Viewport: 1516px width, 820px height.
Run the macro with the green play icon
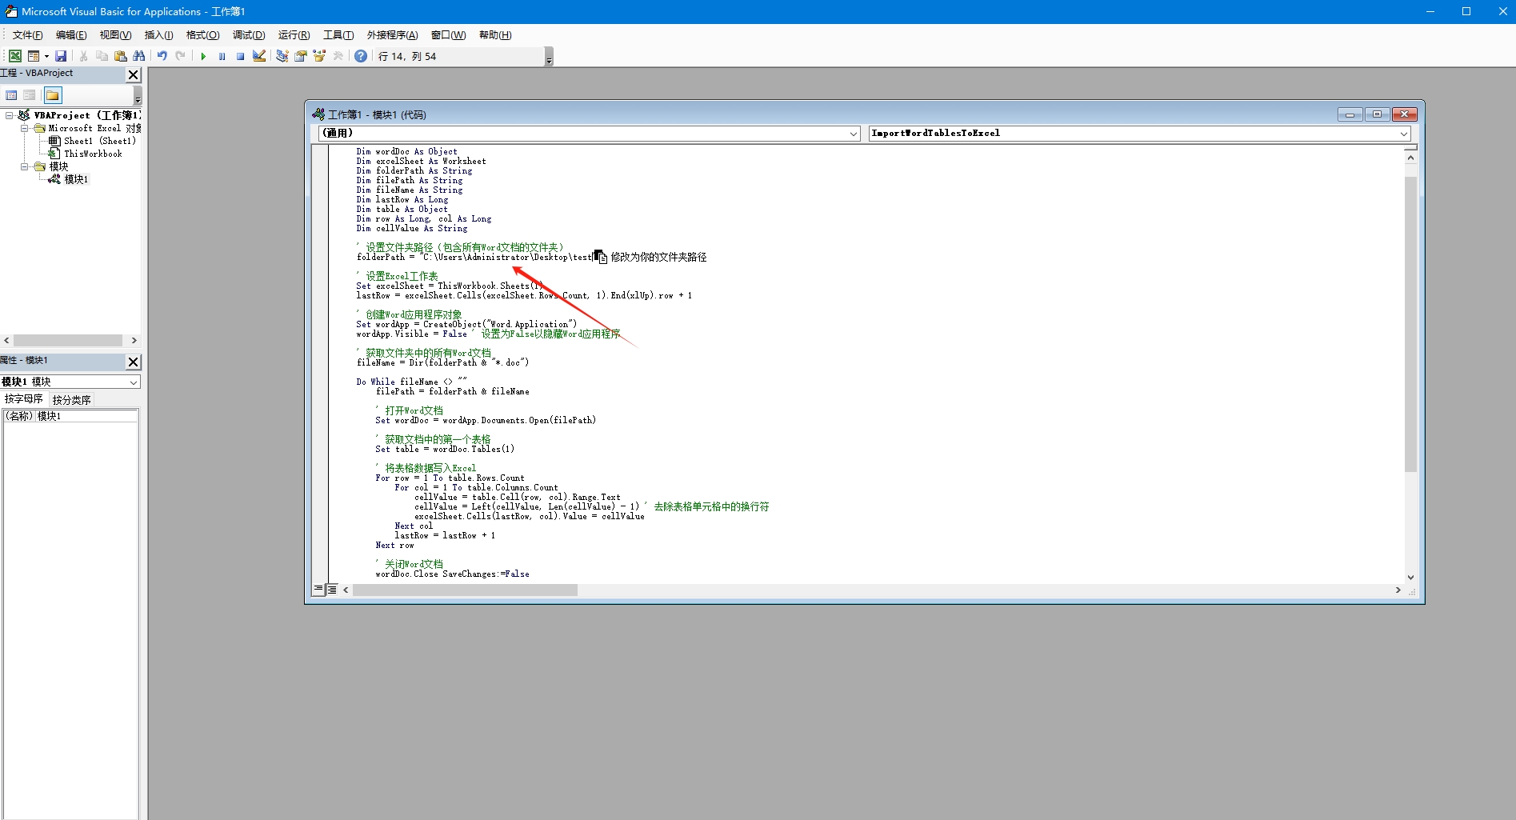[x=203, y=56]
